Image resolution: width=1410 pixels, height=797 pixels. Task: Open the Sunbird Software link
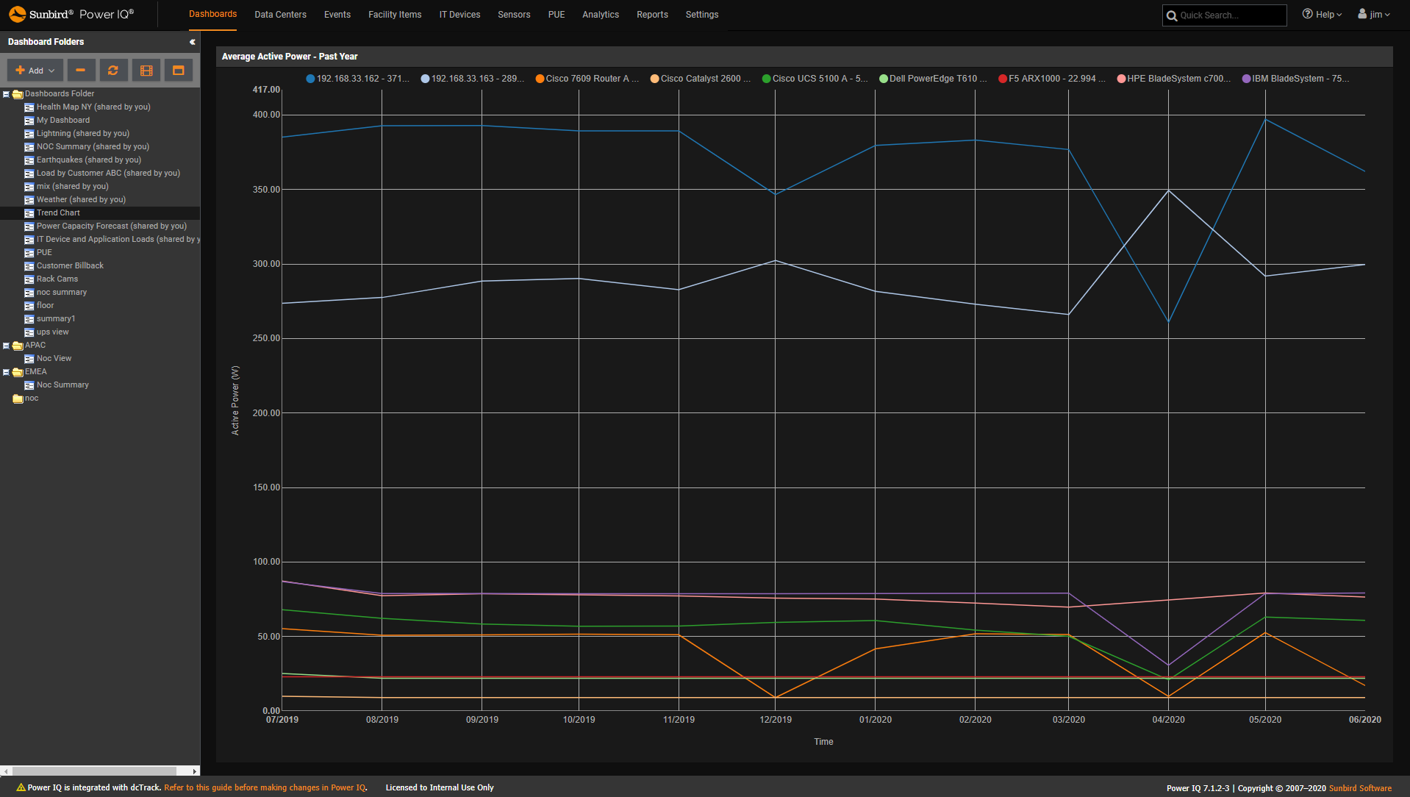click(x=1361, y=787)
